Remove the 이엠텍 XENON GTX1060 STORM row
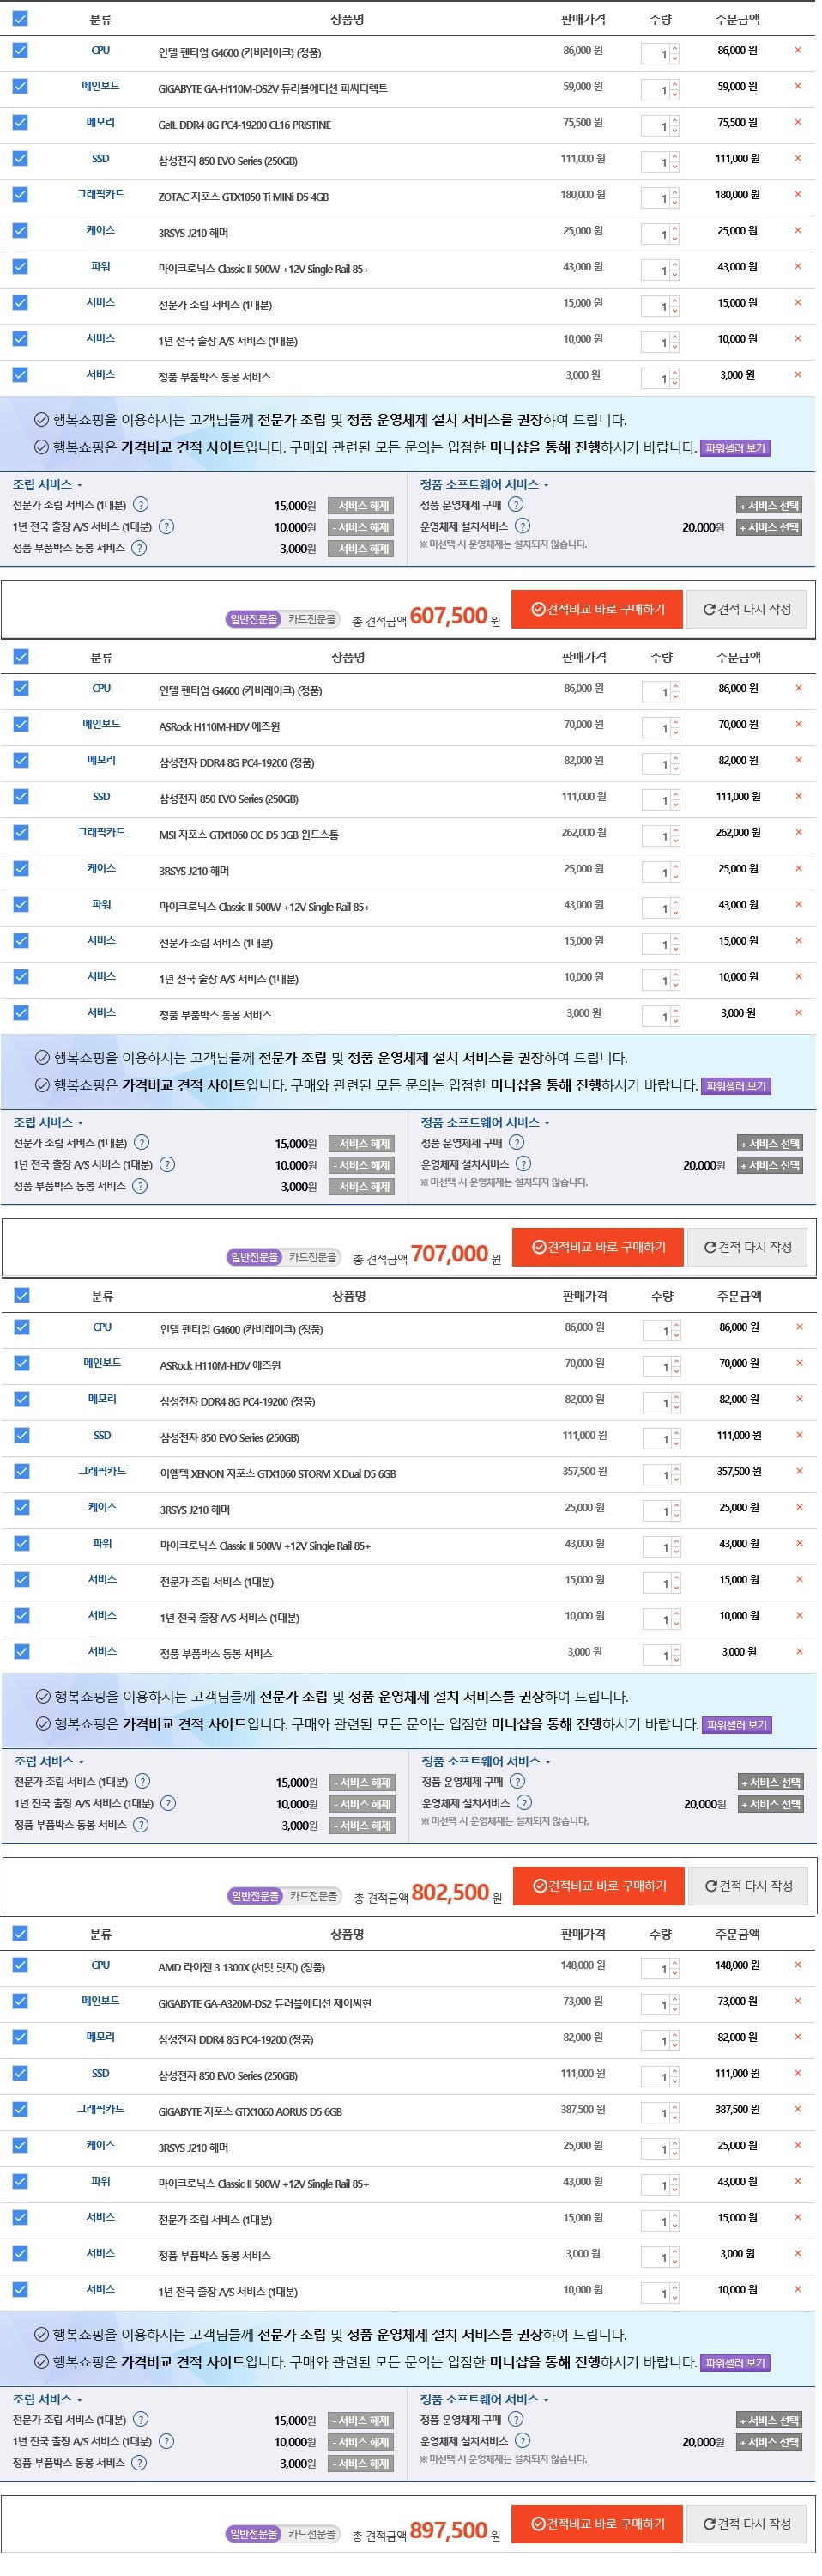 pos(799,1472)
